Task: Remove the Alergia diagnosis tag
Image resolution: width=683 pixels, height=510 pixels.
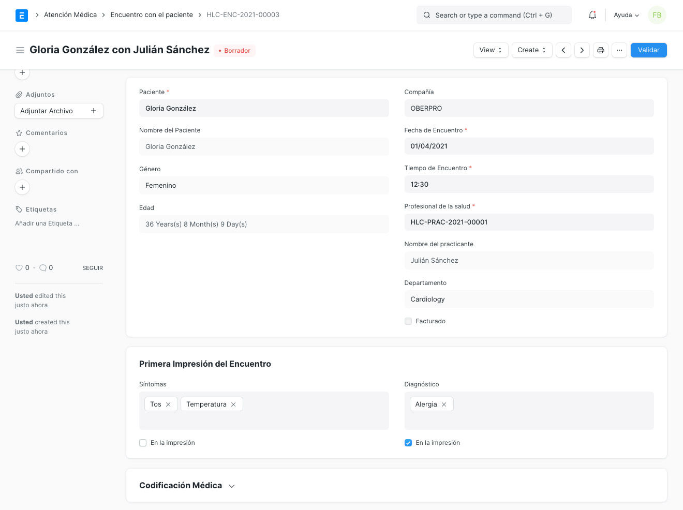Action: point(444,404)
